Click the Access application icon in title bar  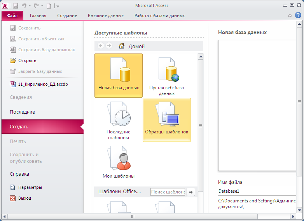pos(5,5)
